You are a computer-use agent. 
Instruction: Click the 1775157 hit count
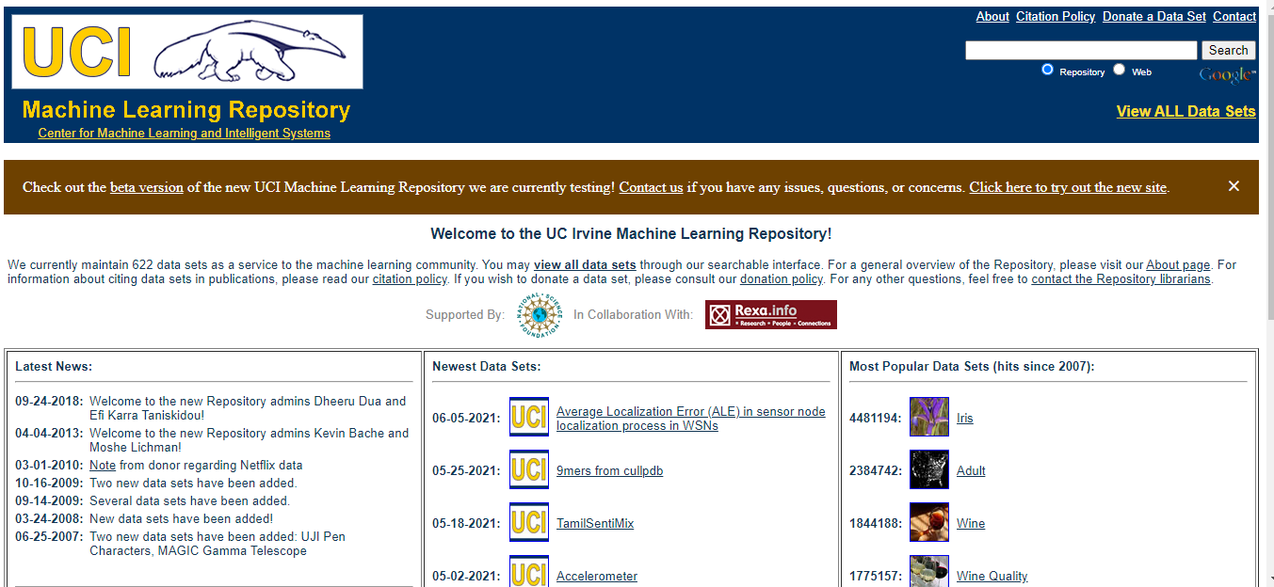[876, 576]
